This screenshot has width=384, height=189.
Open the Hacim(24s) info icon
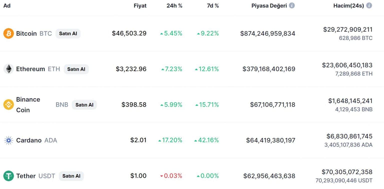[369, 5]
